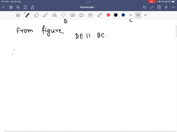Select the Text box tool
Image resolution: width=177 pixels, height=132 pixels.
[x=90, y=15]
